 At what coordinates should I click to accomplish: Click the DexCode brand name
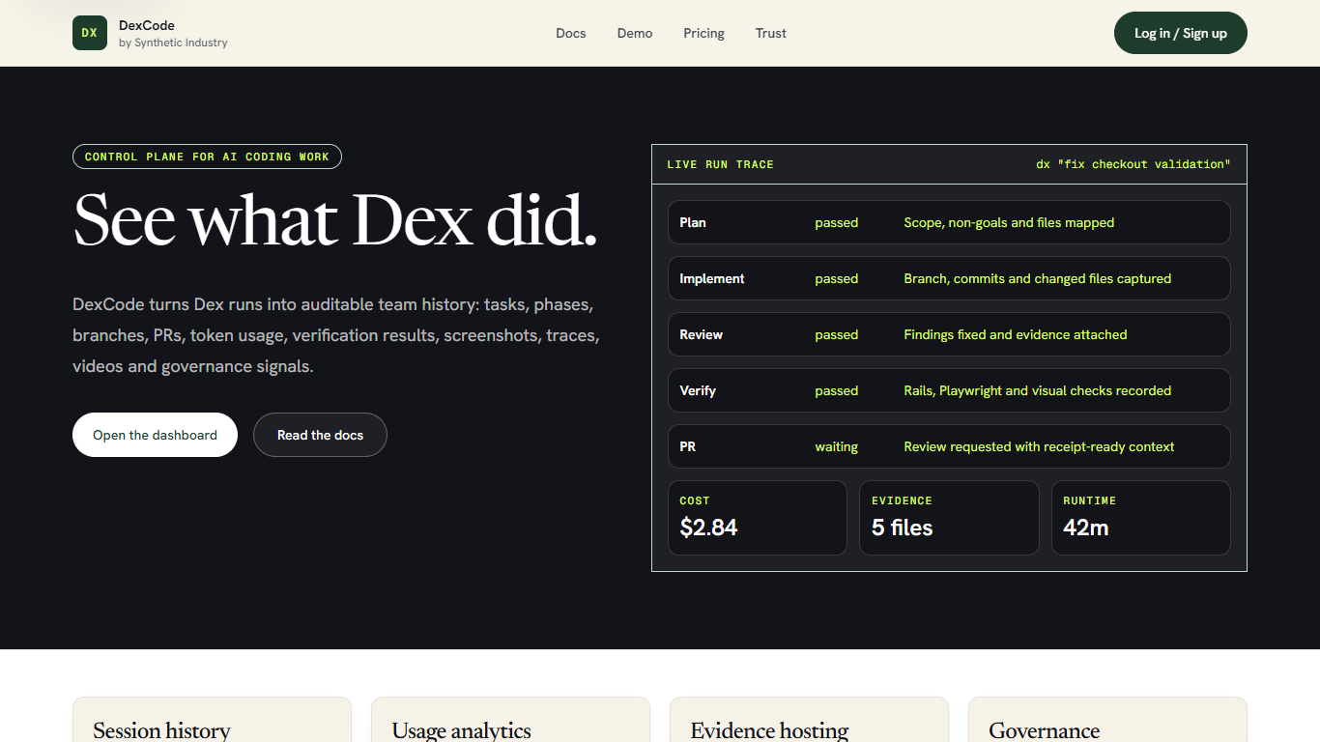click(147, 25)
